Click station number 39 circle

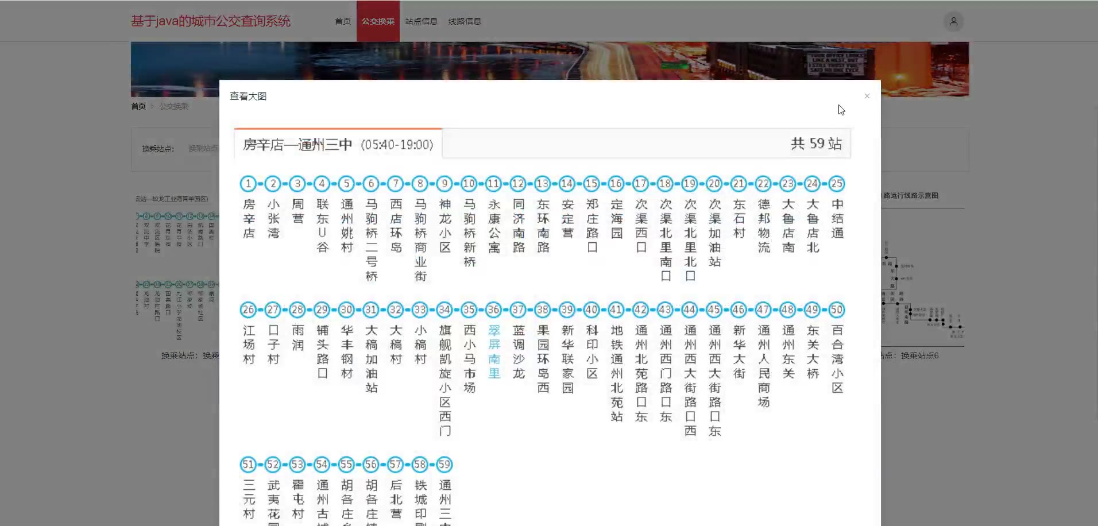tap(567, 310)
